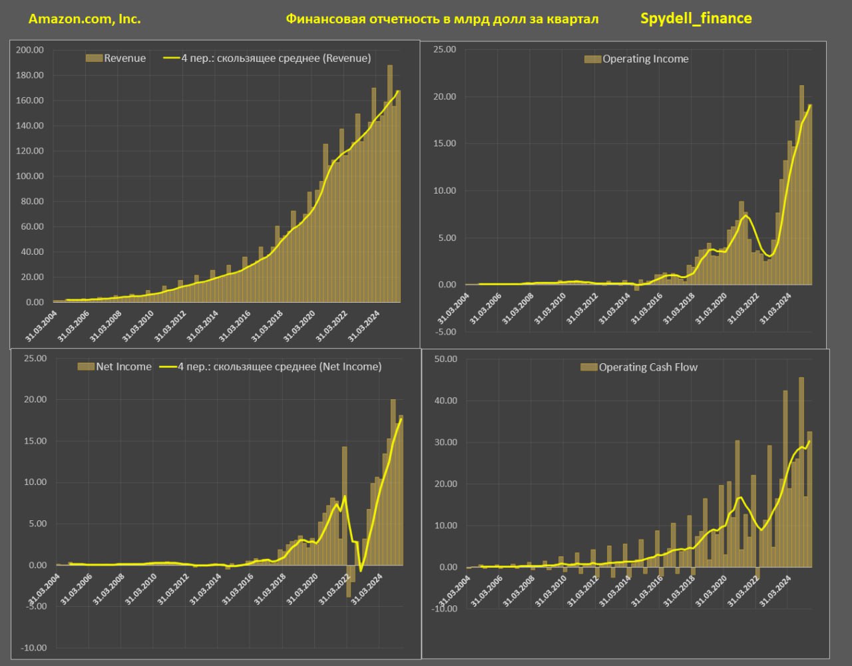Click the Operating Income legend marker
The width and height of the screenshot is (852, 666).
point(592,59)
